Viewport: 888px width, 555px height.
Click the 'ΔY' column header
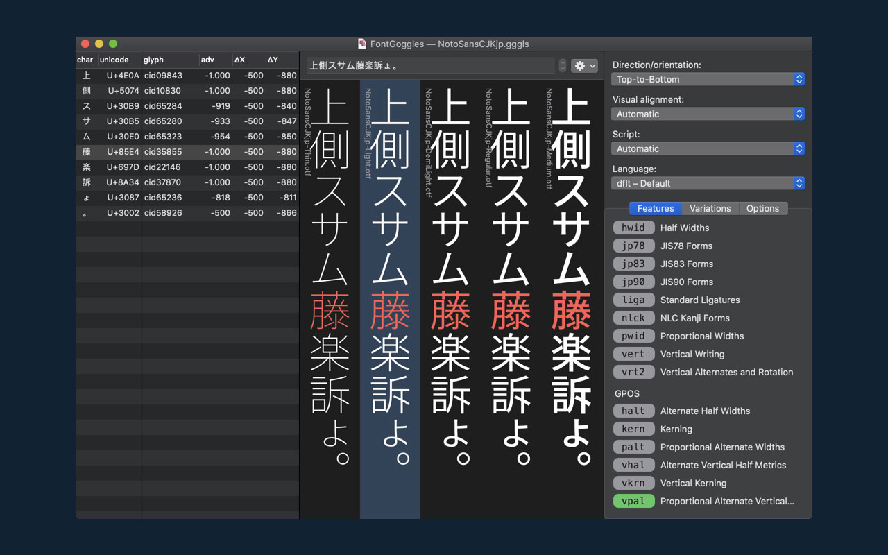tap(282, 60)
